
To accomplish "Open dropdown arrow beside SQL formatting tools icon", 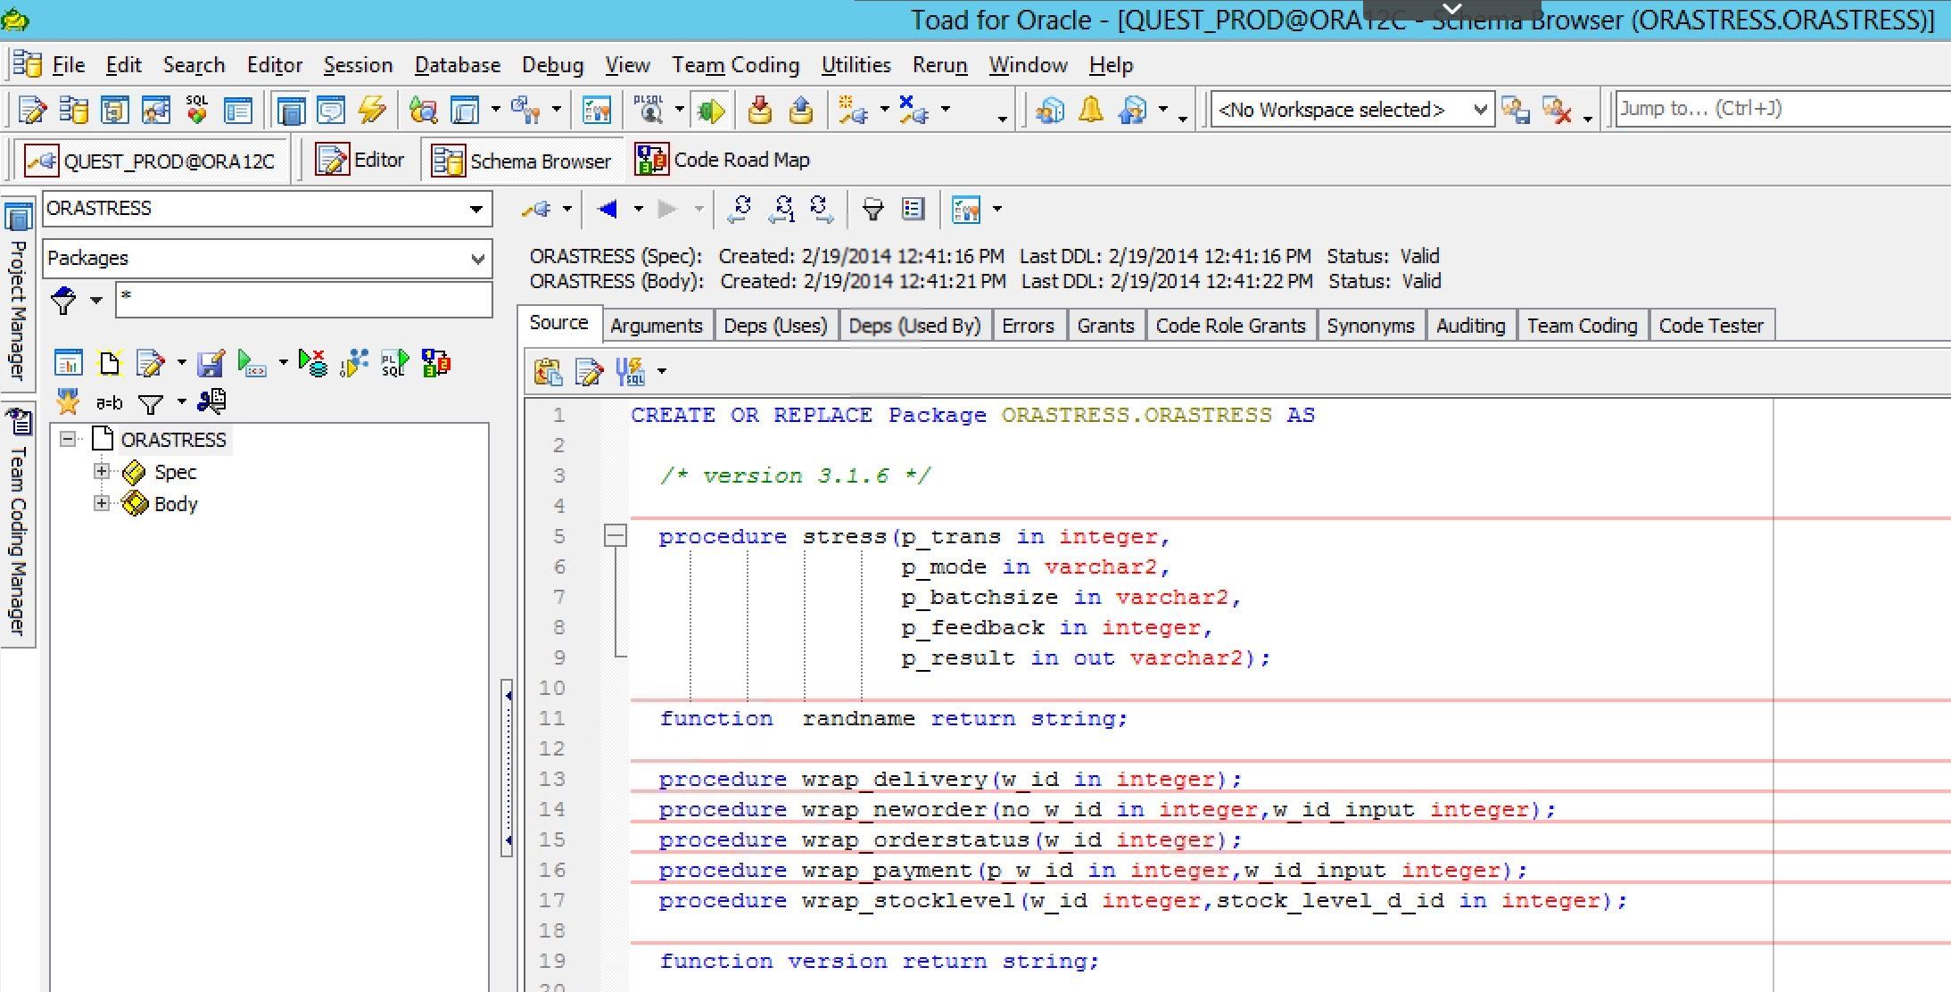I will click(662, 371).
